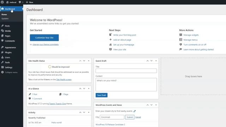Click New in the admin bar

31,2
